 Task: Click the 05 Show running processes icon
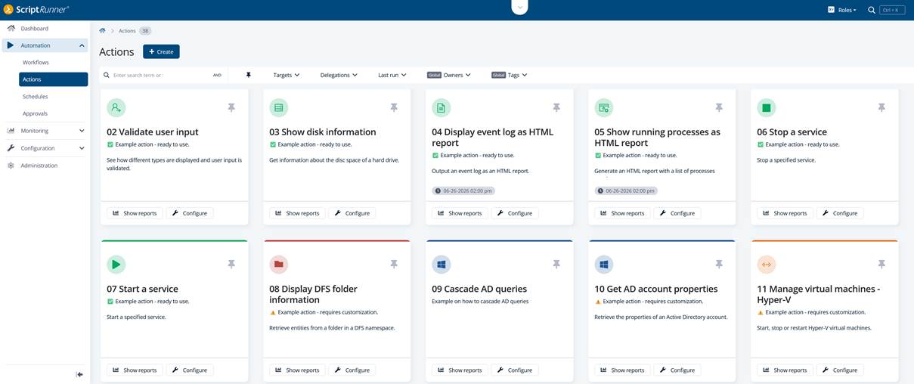tap(603, 108)
